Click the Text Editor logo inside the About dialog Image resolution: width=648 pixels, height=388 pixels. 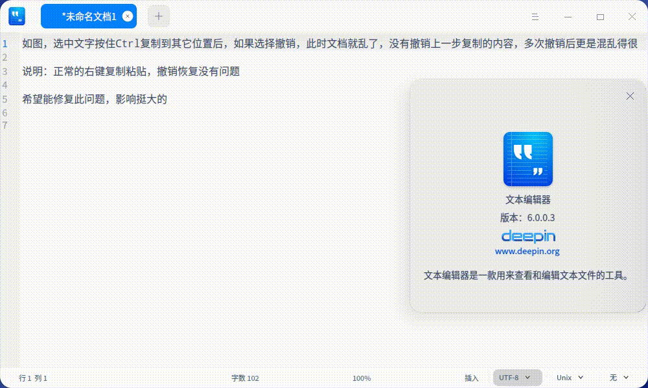point(528,158)
